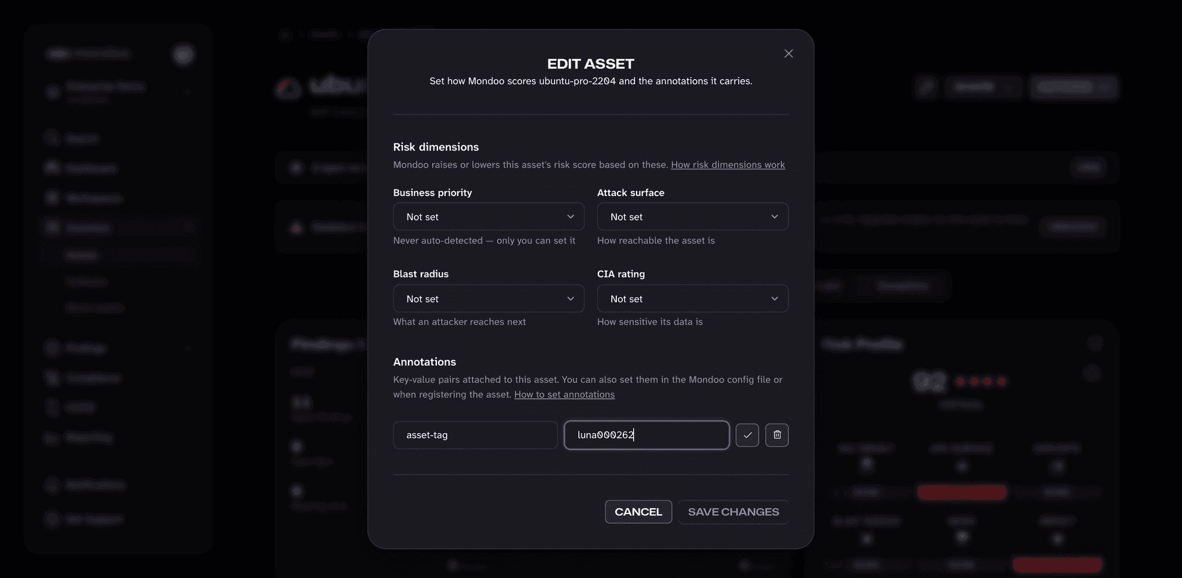The width and height of the screenshot is (1182, 578).
Task: Open the Blast radius dropdown
Action: [x=488, y=299]
